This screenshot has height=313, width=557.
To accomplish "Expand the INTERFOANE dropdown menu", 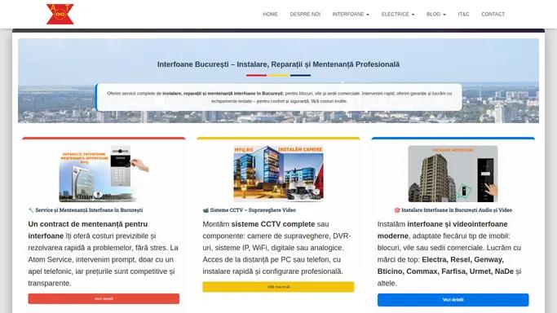I will [351, 14].
